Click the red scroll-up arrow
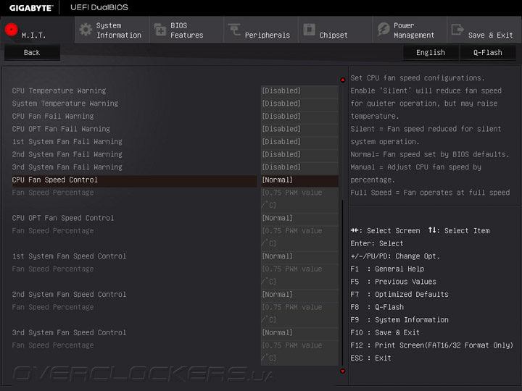This screenshot has height=391, width=522. coord(342,80)
